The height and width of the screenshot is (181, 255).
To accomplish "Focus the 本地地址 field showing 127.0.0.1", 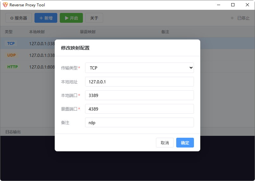I will point(140,81).
